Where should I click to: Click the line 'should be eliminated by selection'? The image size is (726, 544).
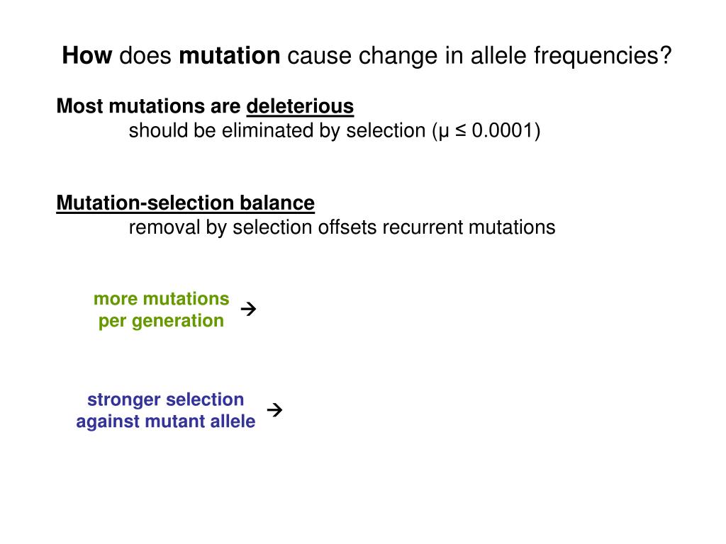pos(277,130)
